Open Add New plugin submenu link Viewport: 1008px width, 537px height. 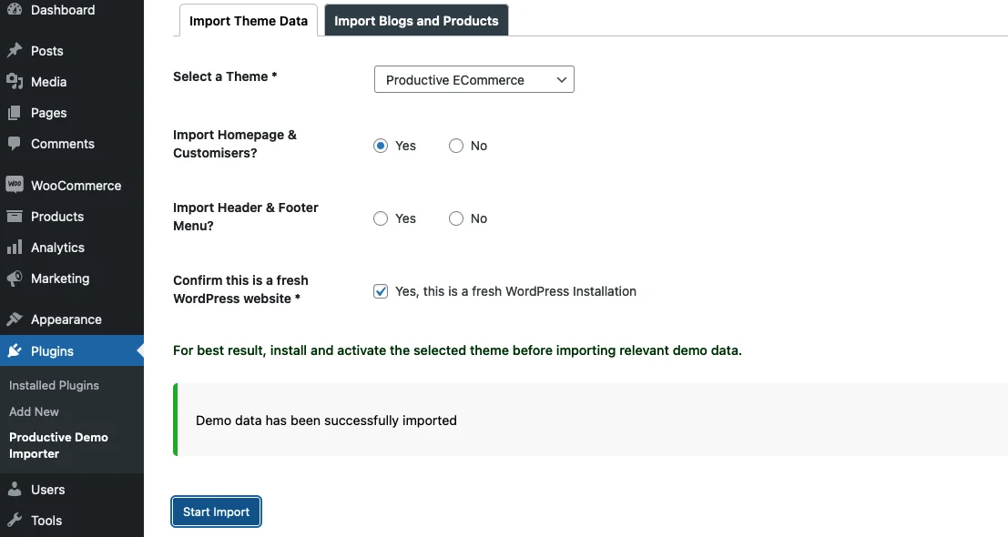(x=34, y=411)
